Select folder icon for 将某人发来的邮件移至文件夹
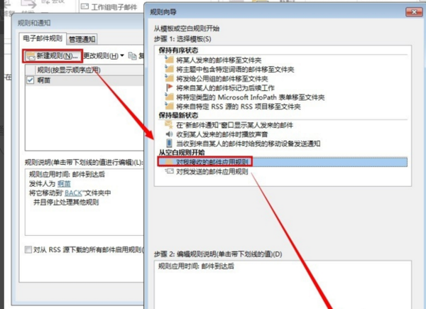426x309 pixels. point(169,60)
